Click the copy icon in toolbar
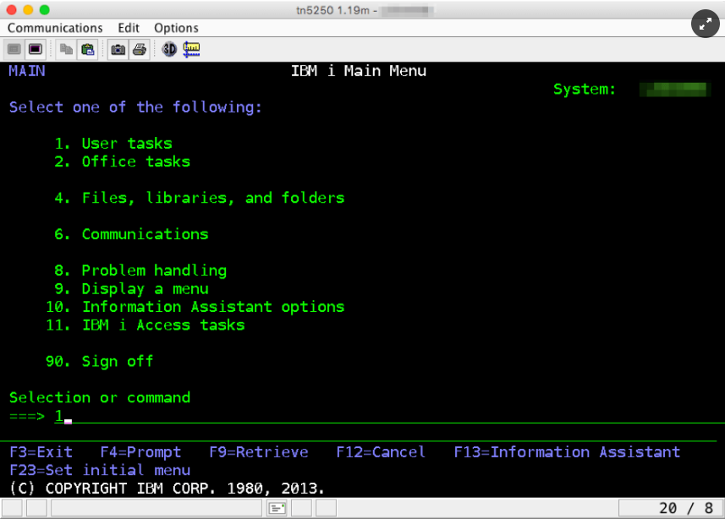Viewport: 725px width, 519px height. tap(67, 49)
